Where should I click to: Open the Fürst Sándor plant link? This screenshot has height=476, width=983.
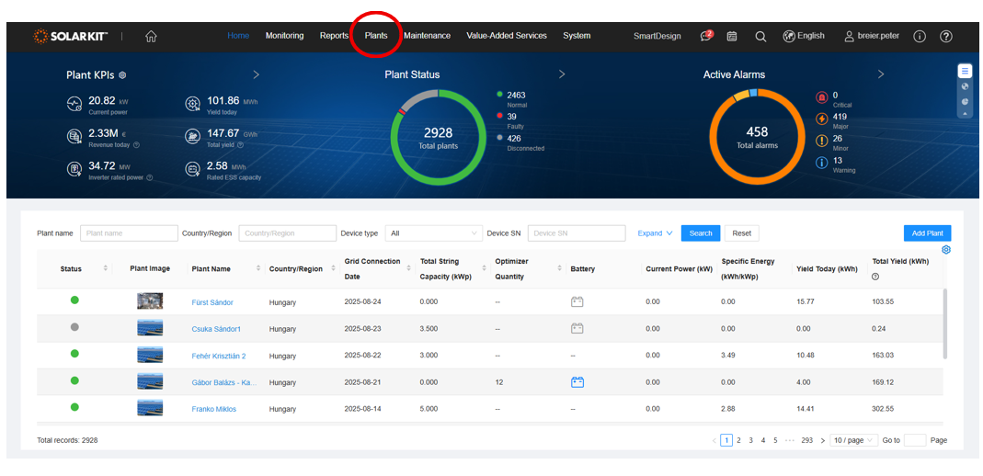pyautogui.click(x=212, y=302)
